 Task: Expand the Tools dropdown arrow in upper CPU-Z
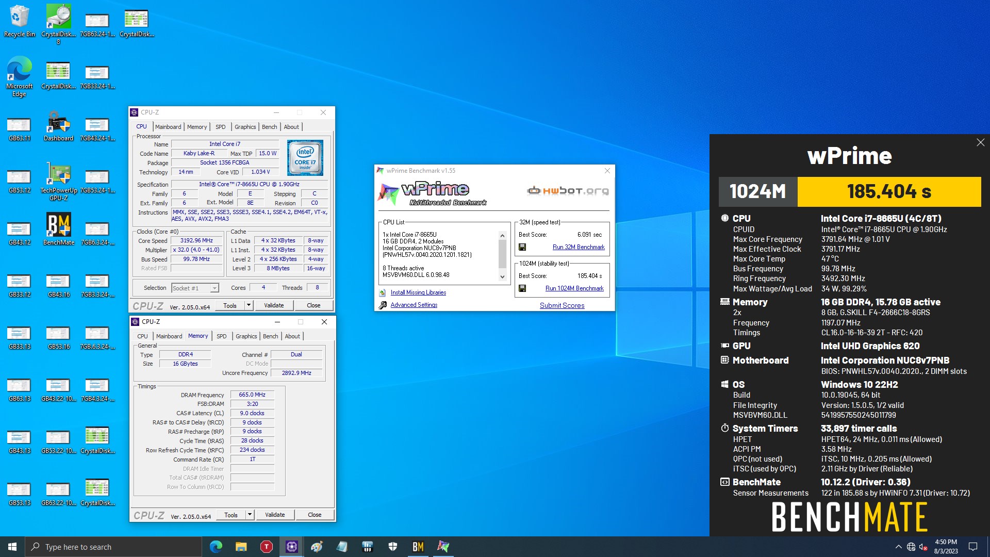click(x=249, y=305)
